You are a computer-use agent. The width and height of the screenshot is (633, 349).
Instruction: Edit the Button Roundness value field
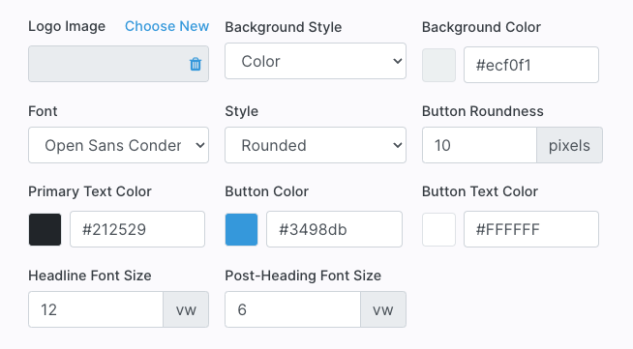[479, 145]
